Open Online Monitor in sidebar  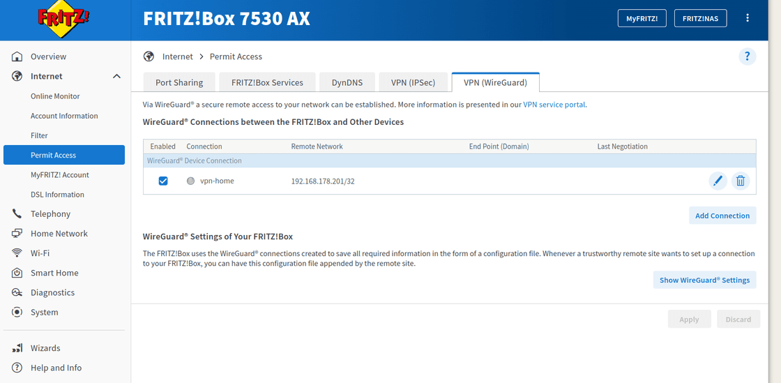click(x=55, y=96)
